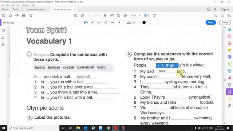
Task: Zoom out with the minus button
Action: click(x=118, y=15)
